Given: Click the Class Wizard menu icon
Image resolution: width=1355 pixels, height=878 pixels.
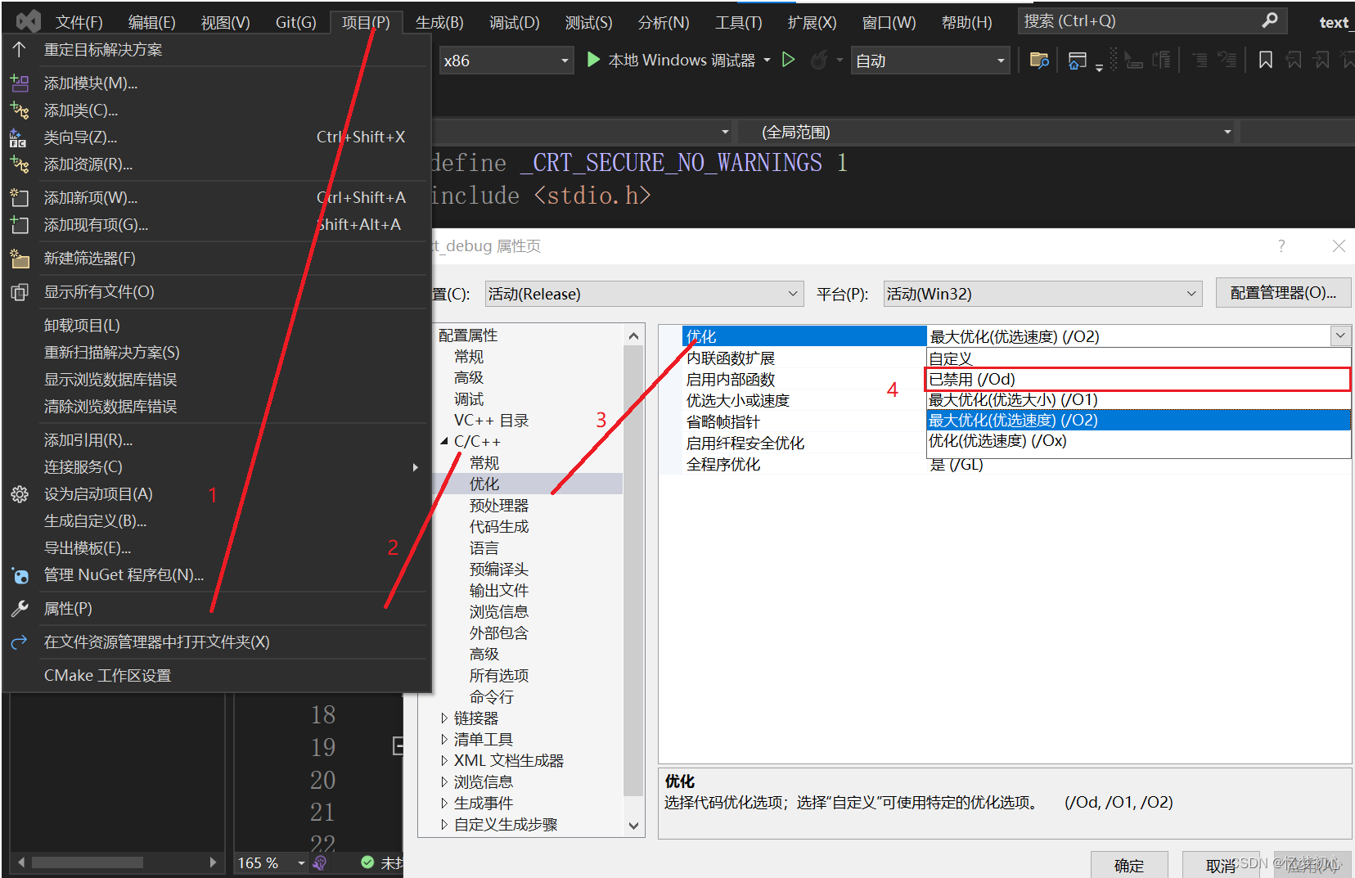Looking at the screenshot, I should 18,137.
